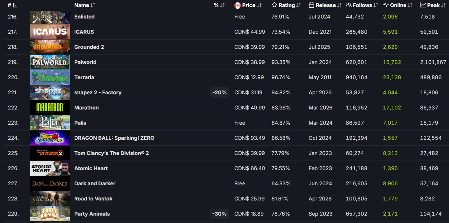The height and width of the screenshot is (223, 449).
Task: Select Grounded 2 release date Jul 2025
Action: coord(320,47)
